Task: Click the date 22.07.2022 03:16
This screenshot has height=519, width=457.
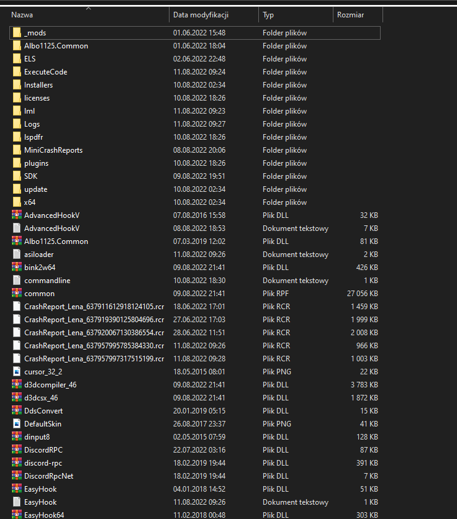Action: (199, 450)
